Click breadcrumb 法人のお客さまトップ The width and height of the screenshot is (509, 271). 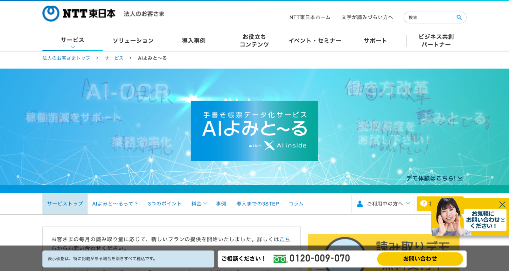(x=66, y=58)
